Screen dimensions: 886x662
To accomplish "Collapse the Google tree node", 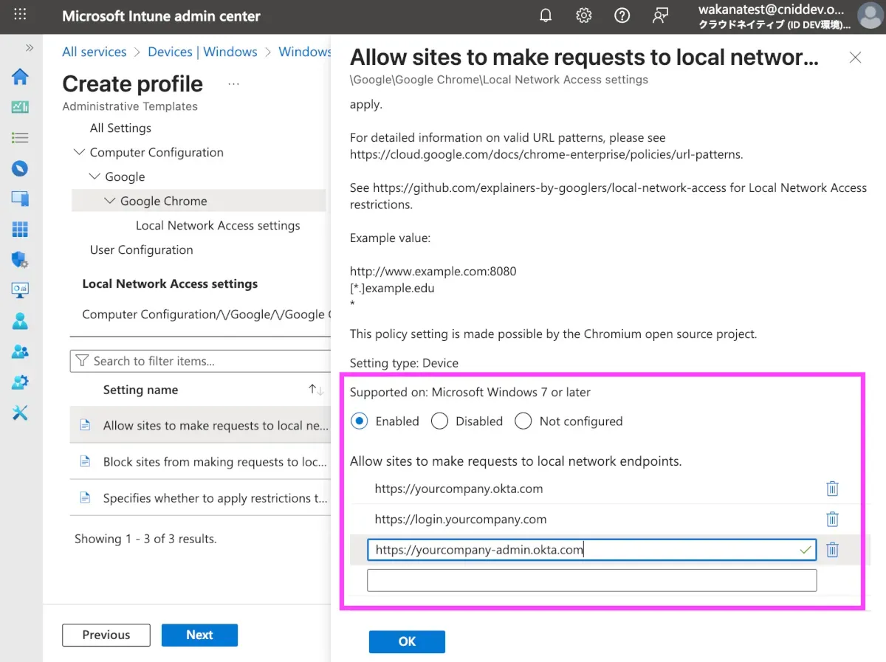I will (x=95, y=177).
